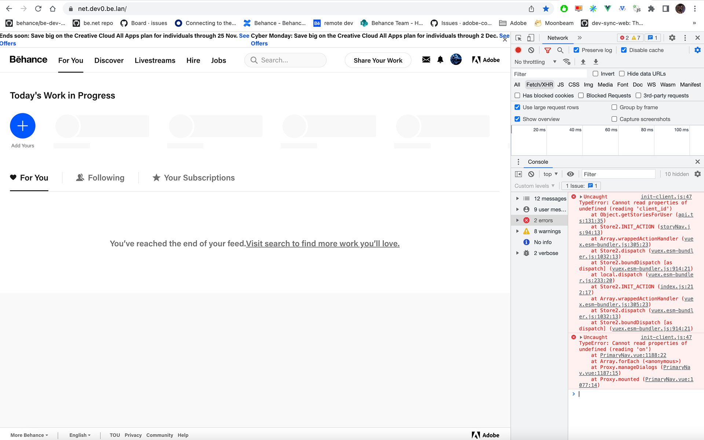
Task: Disable the Disable cache checkbox
Action: pyautogui.click(x=624, y=50)
